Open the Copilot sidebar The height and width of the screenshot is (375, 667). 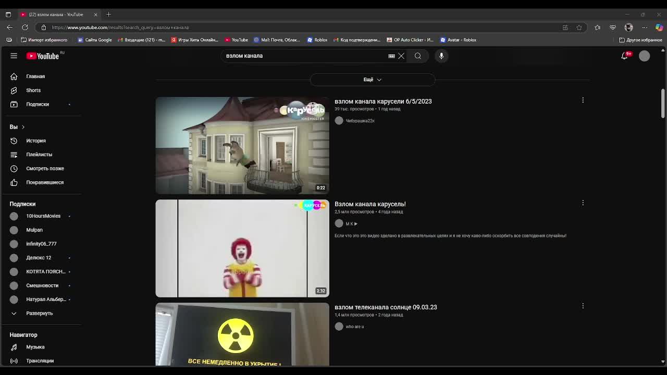pos(659,27)
